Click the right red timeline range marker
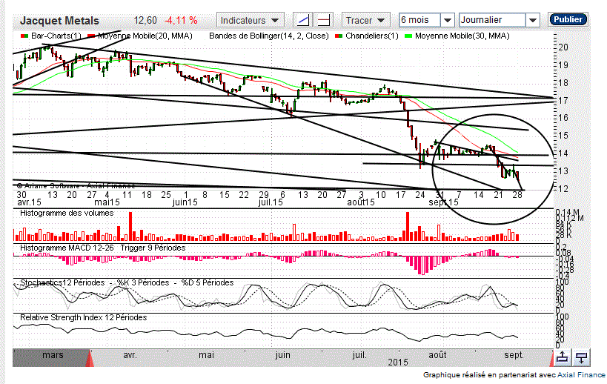Viewport: 607px width, 384px height. click(551, 358)
